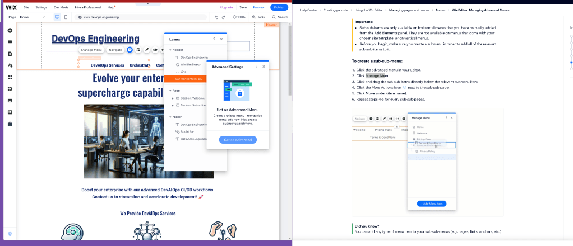Open the Add Elements plus icon in sidebar
The width and height of the screenshot is (573, 246).
click(x=10, y=31)
